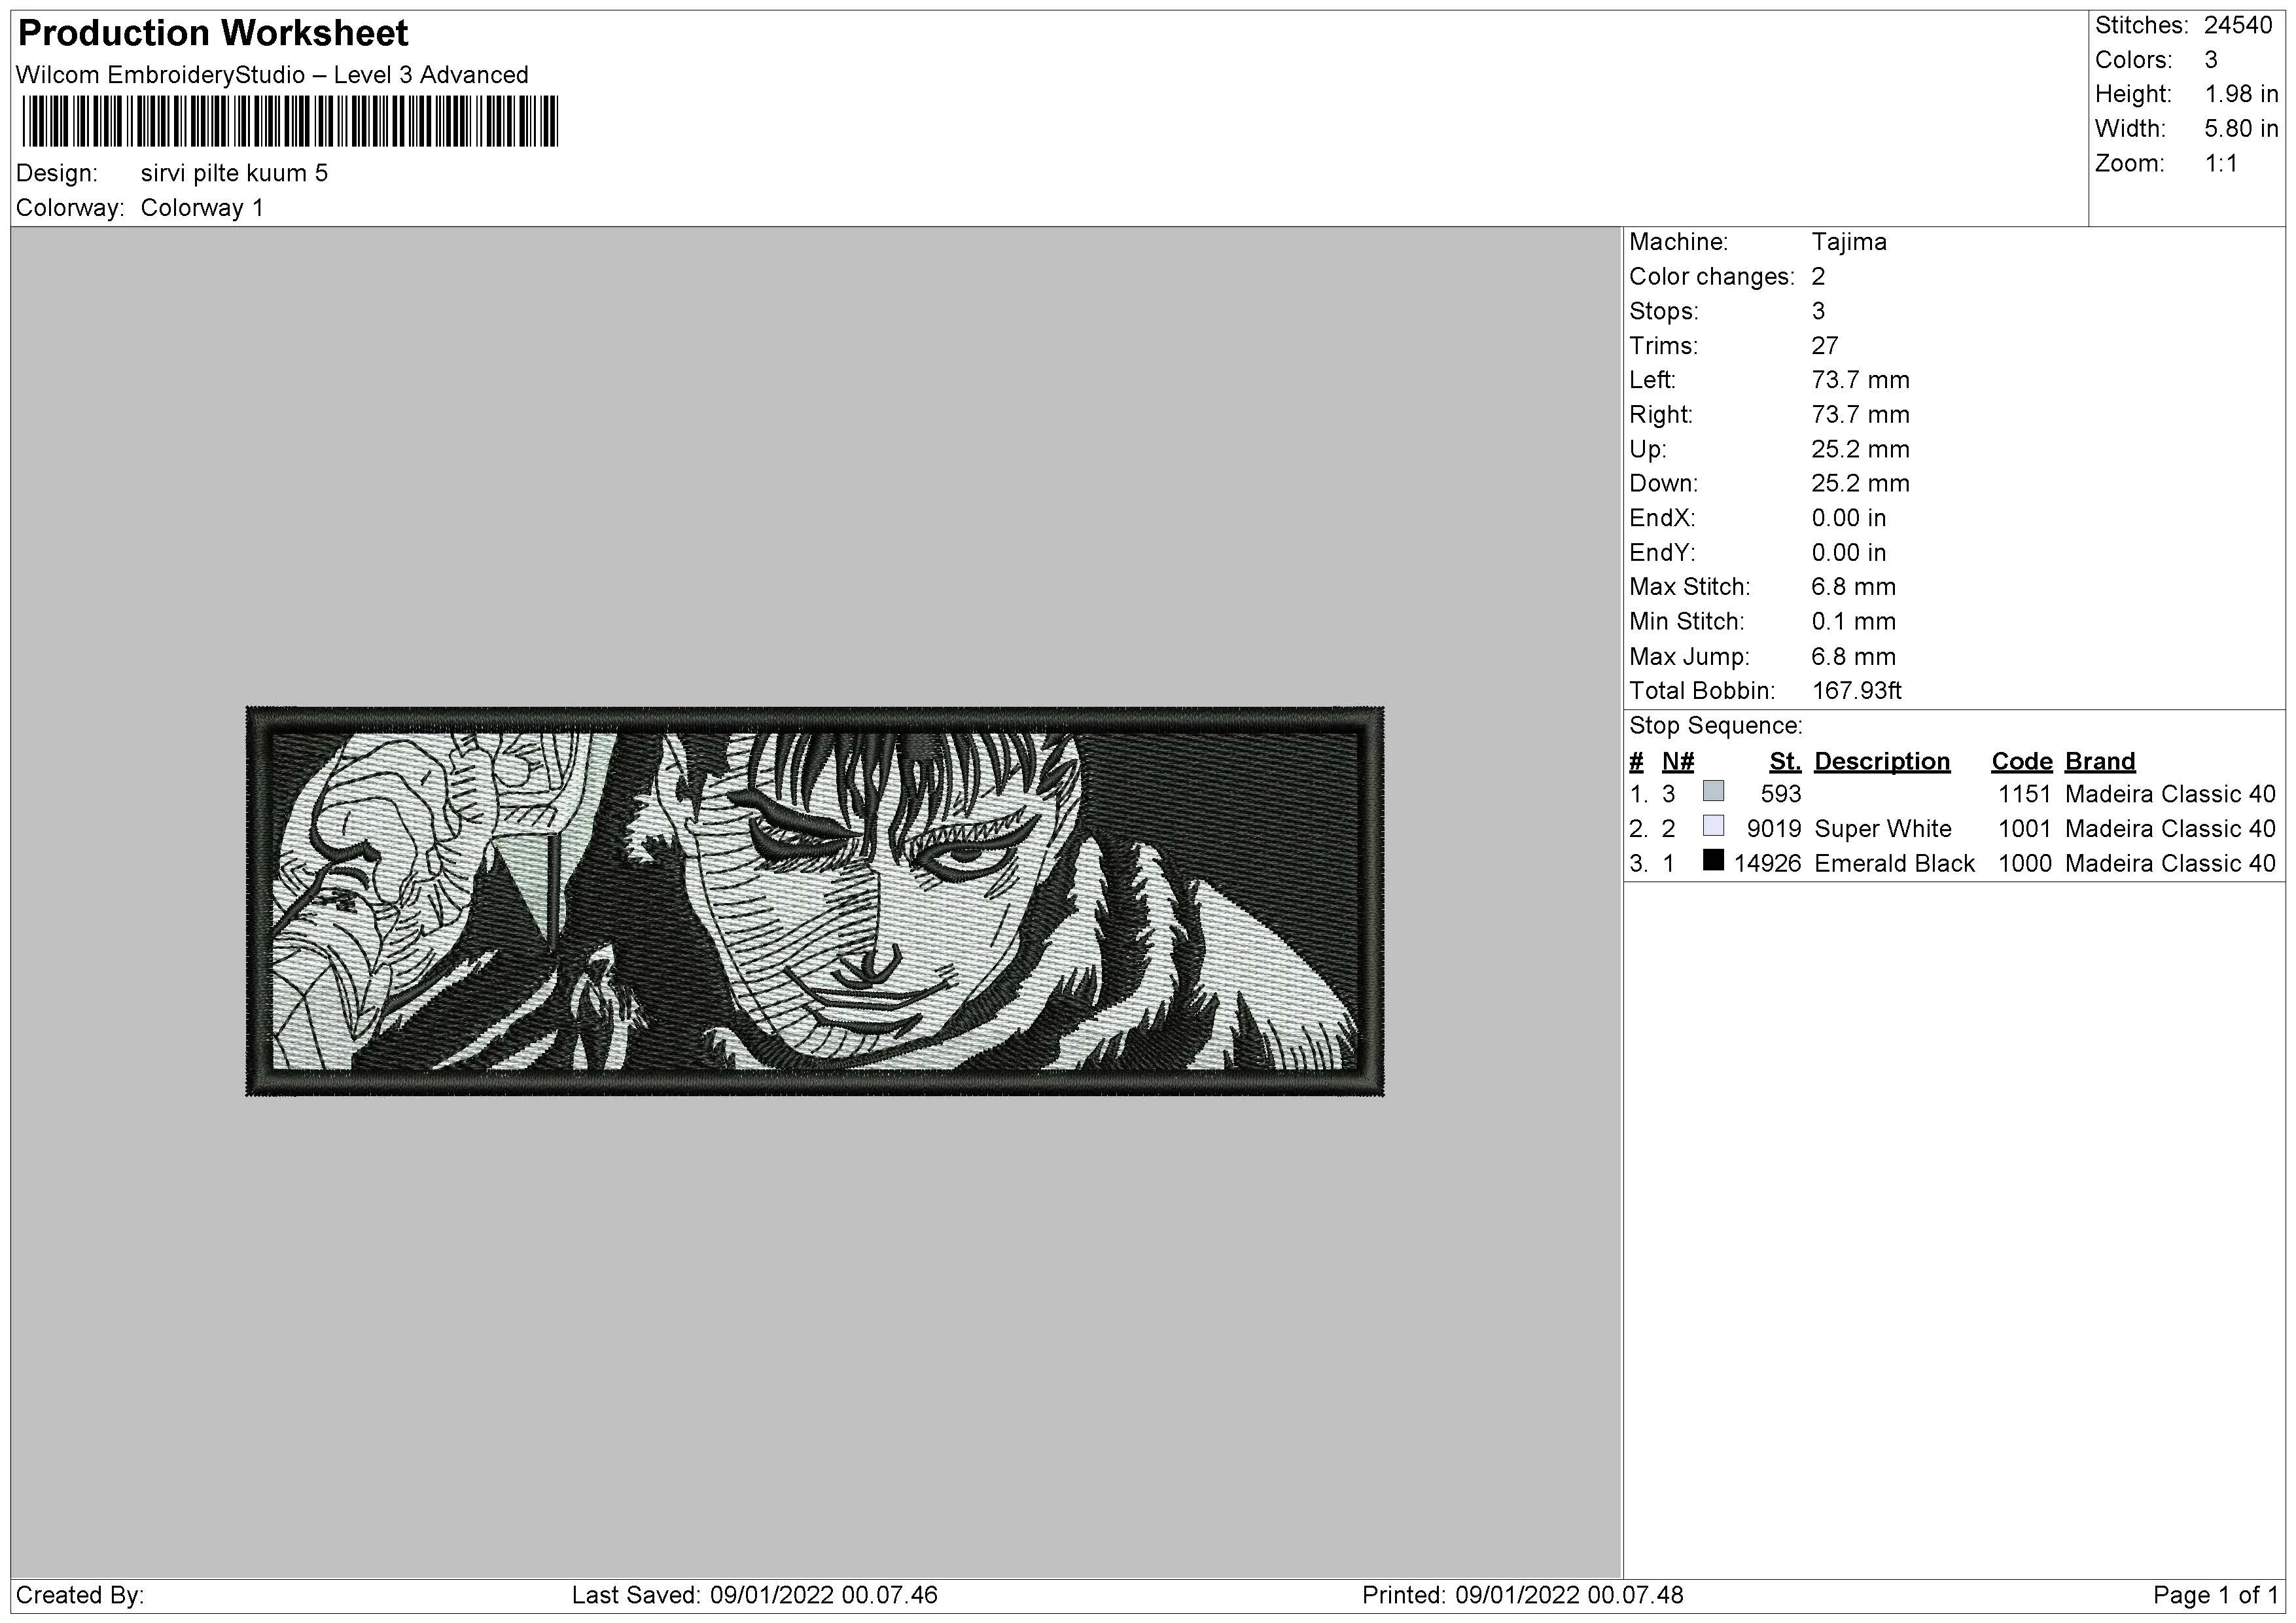The width and height of the screenshot is (2296, 1623).
Task: Click 'Madeira Classic 40' in the 1151 row
Action: pyautogui.click(x=2169, y=794)
